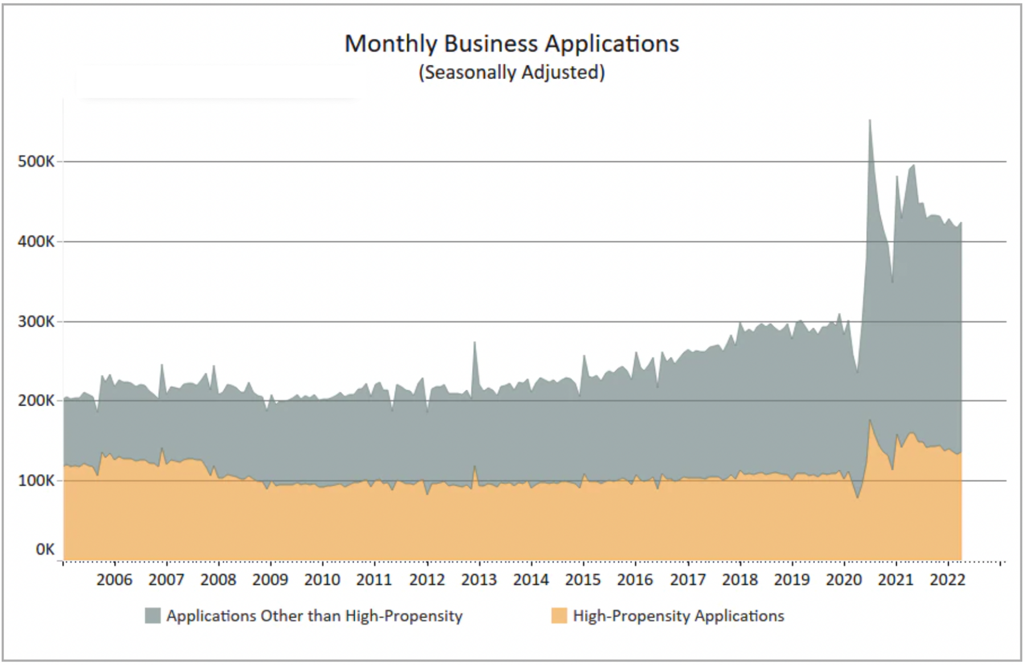
Task: Click the highest gray peak above 500K
Action: 870,124
